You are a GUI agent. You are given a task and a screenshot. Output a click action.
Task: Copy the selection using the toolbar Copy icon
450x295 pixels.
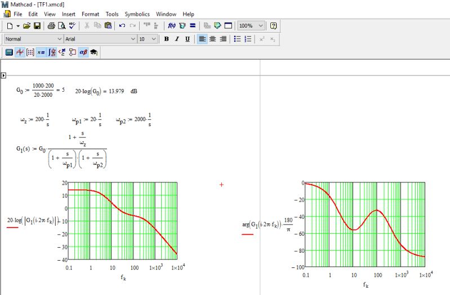pyautogui.click(x=97, y=26)
